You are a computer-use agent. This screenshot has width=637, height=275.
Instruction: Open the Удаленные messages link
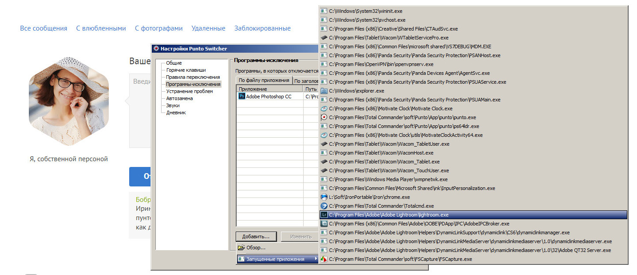pyautogui.click(x=209, y=28)
